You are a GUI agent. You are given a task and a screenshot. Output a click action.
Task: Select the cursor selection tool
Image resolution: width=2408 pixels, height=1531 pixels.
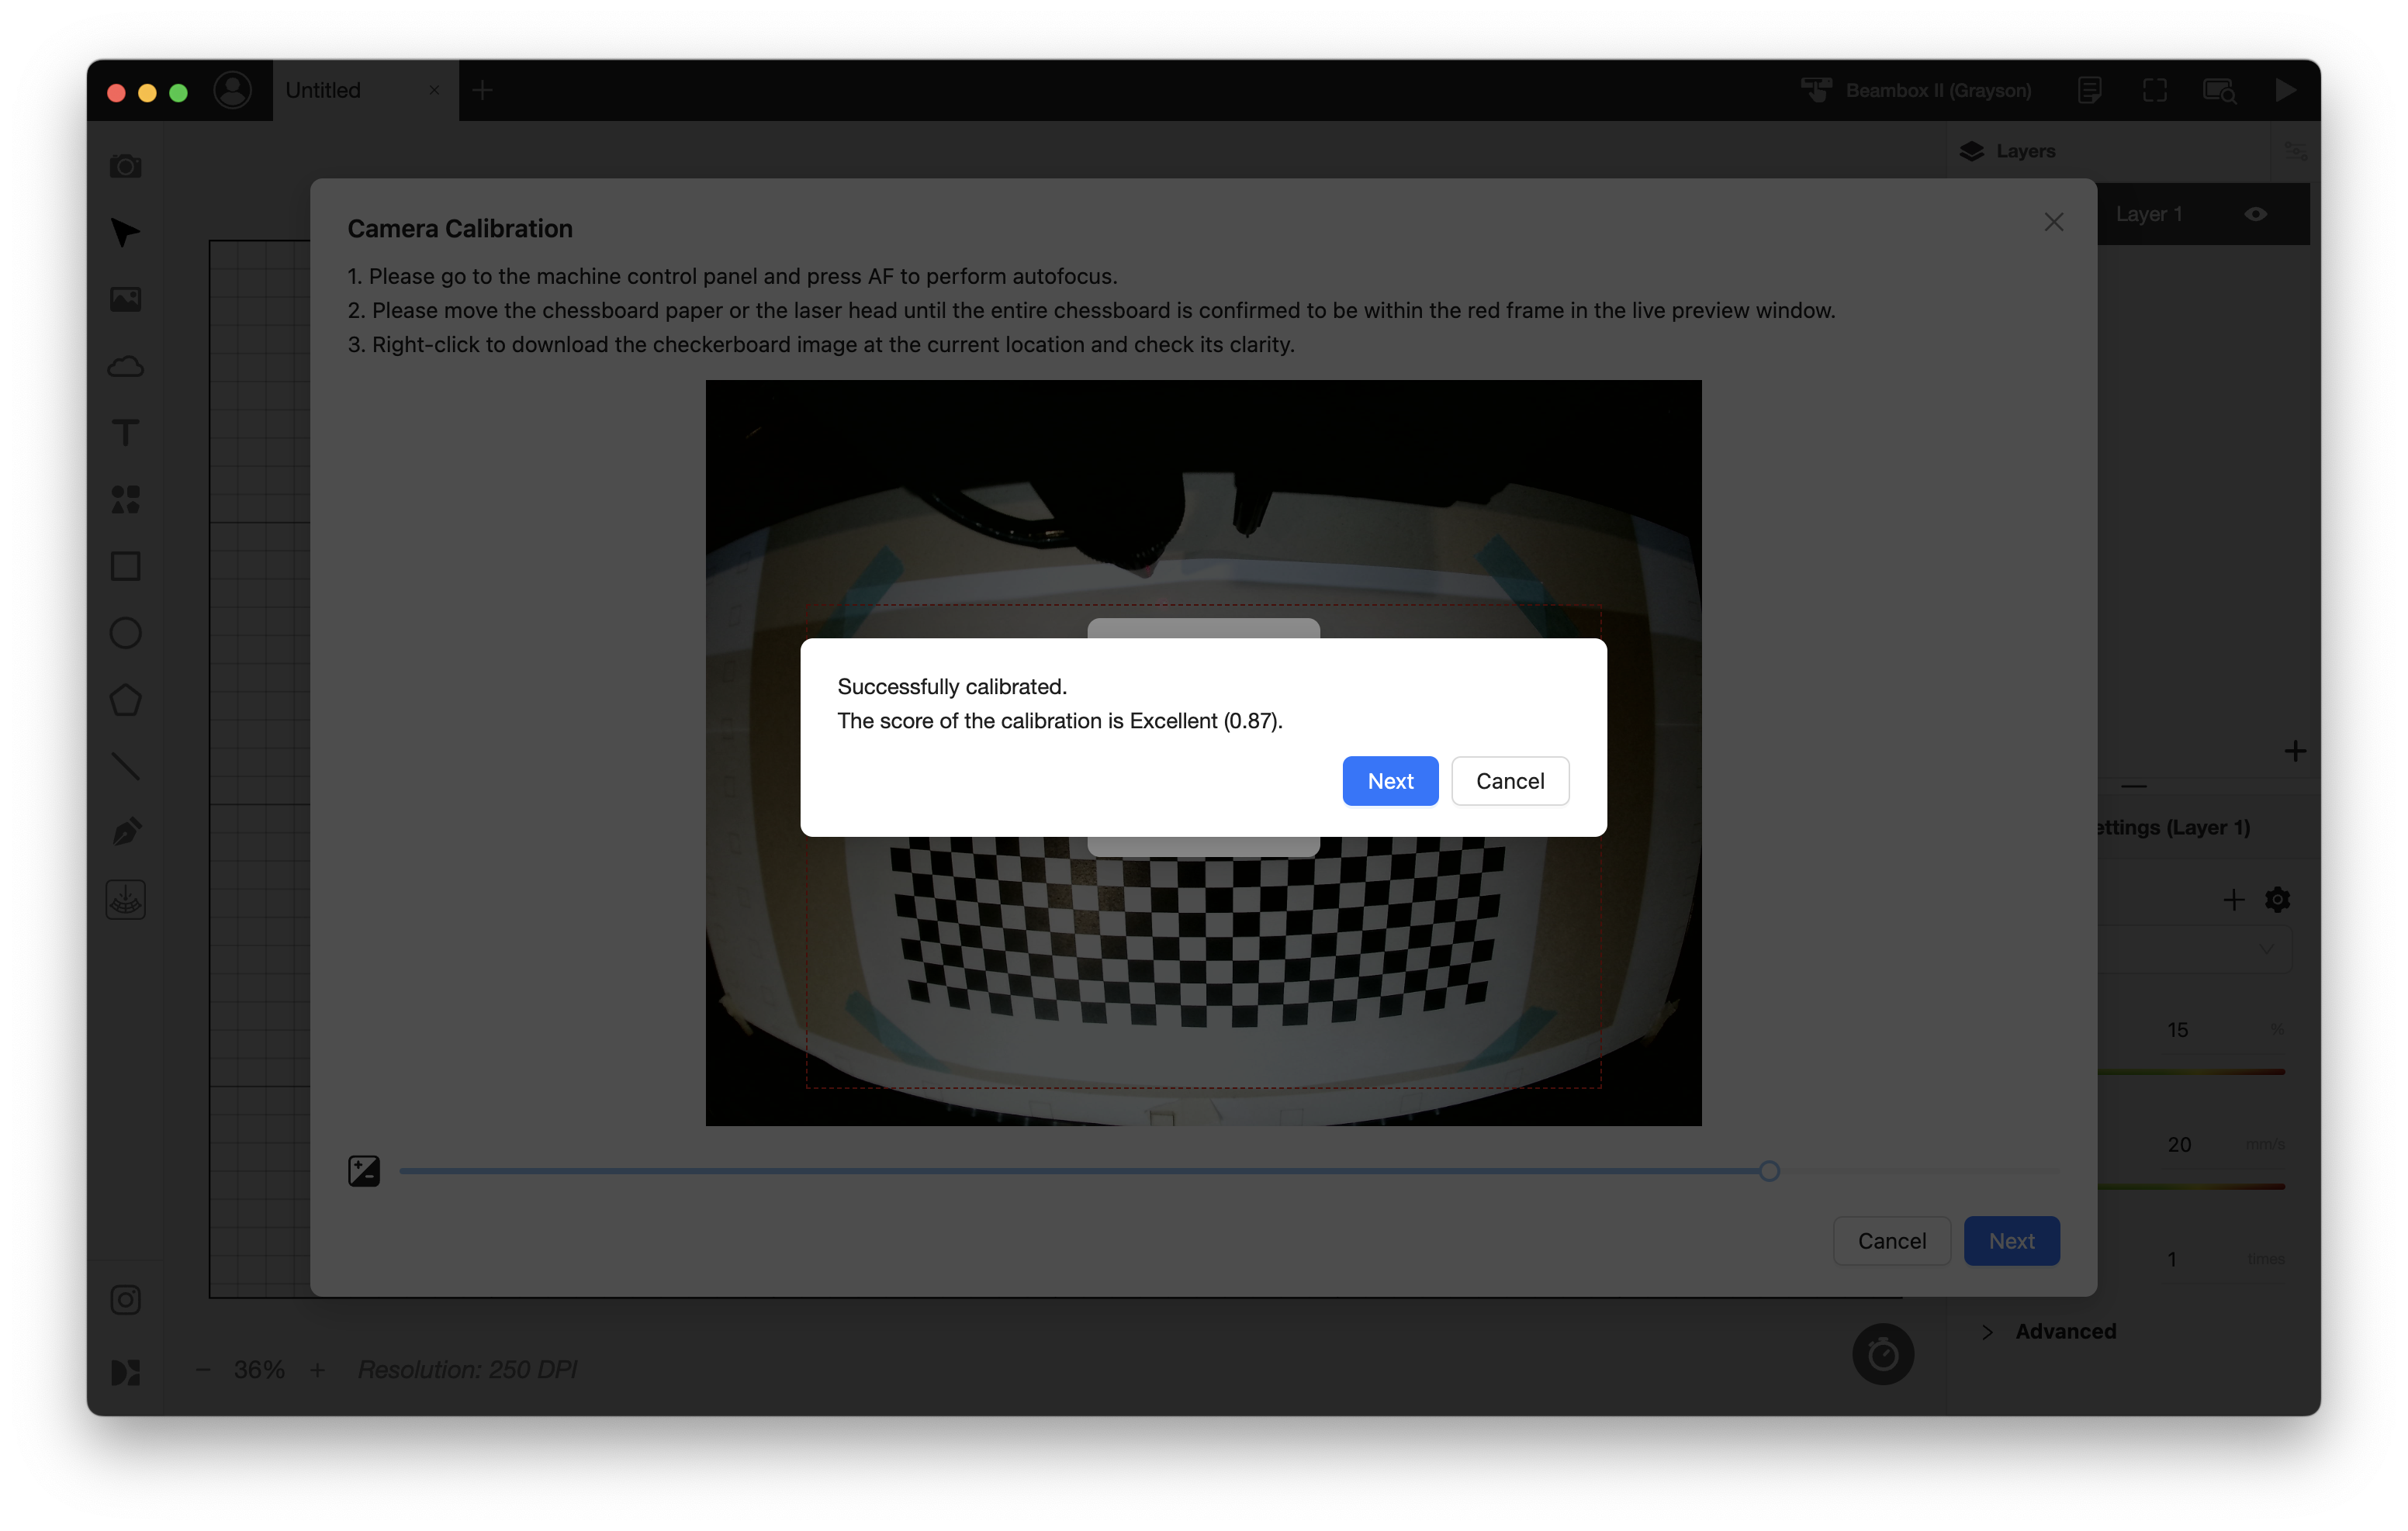click(x=125, y=232)
